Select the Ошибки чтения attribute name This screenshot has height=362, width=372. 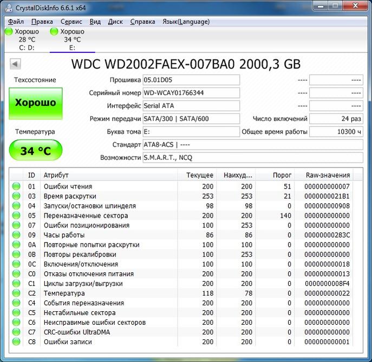pyautogui.click(x=68, y=186)
